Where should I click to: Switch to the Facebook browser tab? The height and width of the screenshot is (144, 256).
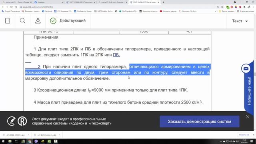pos(49,2)
